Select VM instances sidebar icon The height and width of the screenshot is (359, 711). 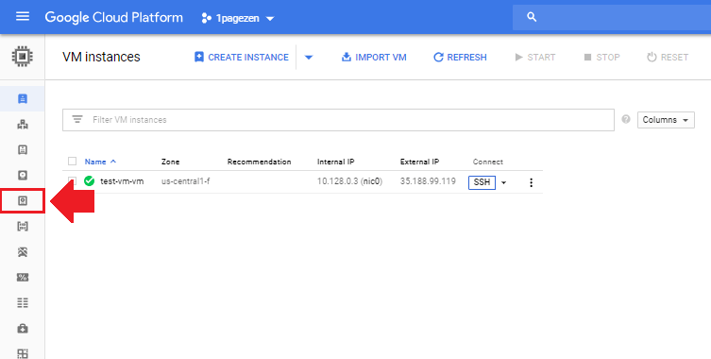[x=23, y=98]
